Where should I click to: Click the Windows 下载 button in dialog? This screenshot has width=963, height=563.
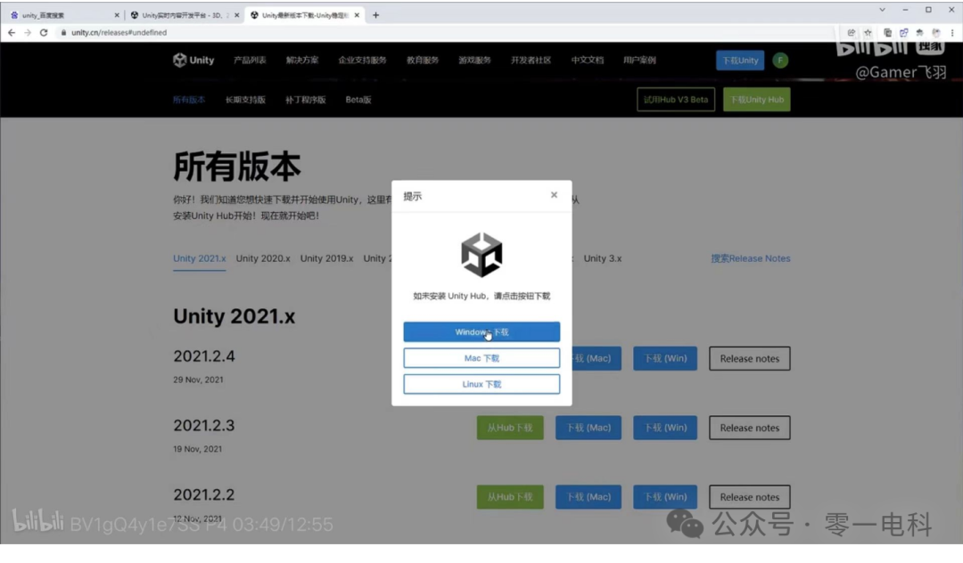pos(481,331)
